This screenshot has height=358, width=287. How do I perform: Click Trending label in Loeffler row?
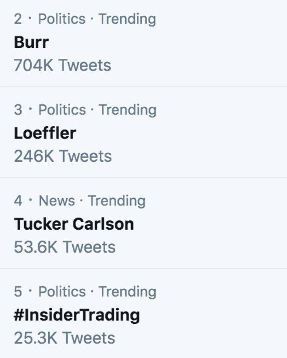tap(128, 110)
